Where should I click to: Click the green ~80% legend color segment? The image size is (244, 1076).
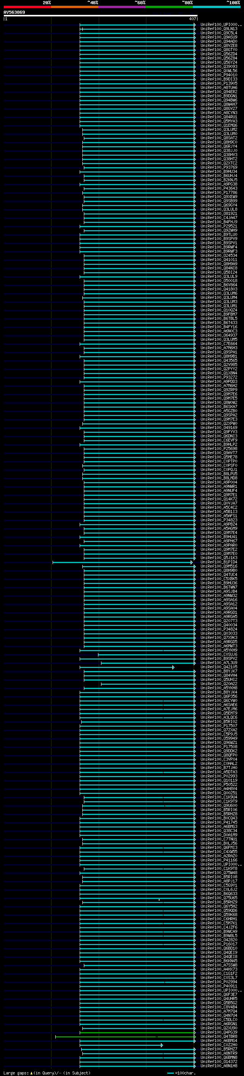(169, 7)
